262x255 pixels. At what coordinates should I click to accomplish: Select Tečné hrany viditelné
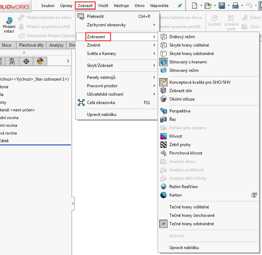208,207
